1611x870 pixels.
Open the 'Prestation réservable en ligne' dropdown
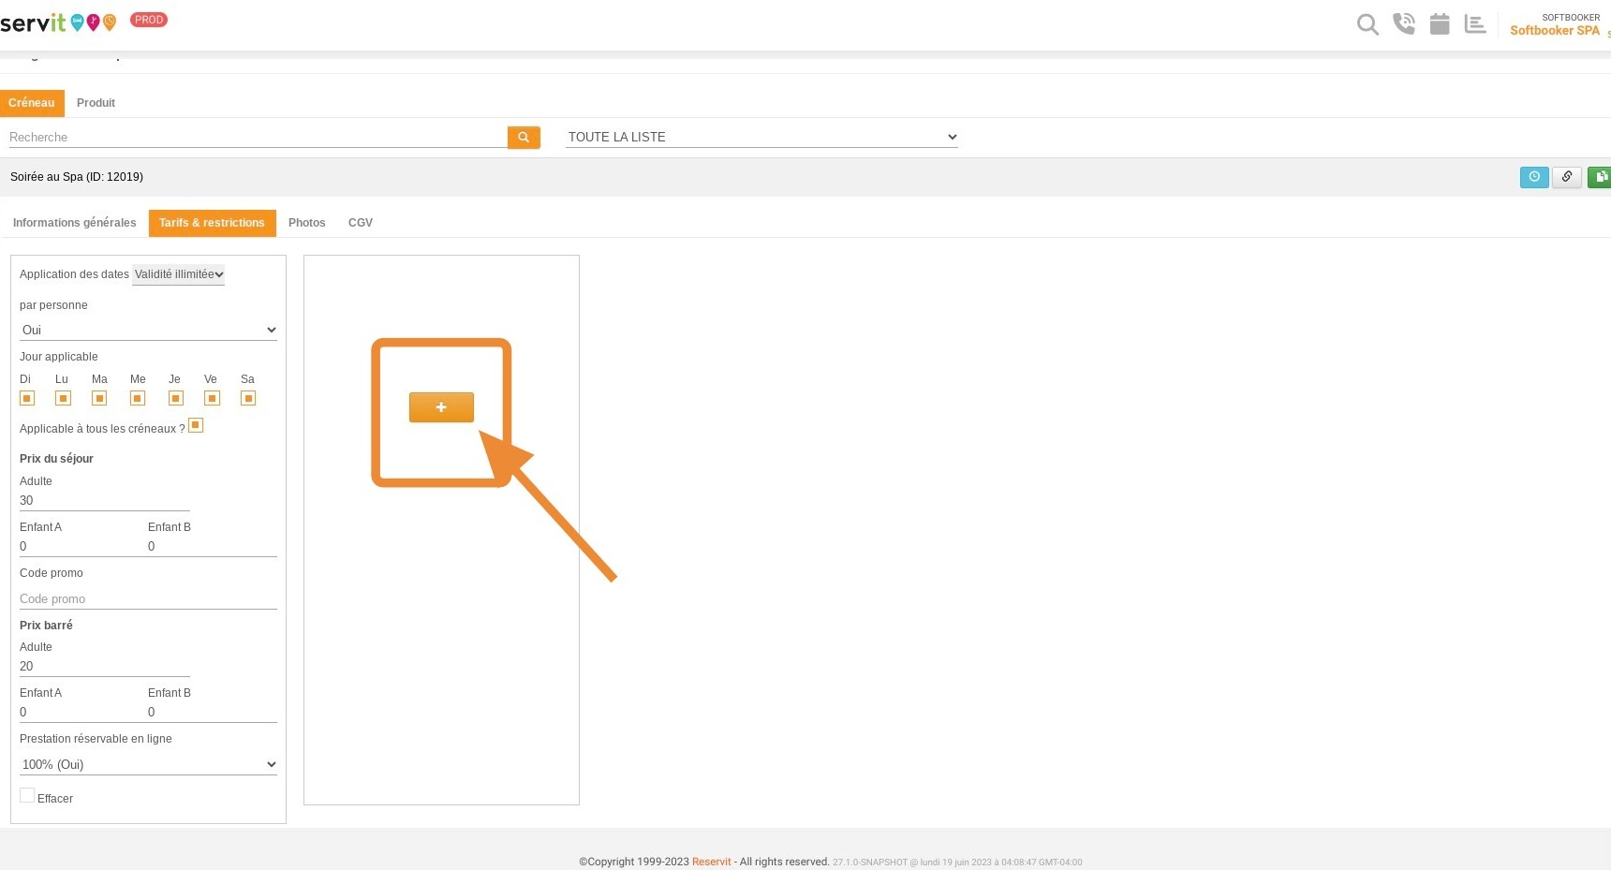tap(148, 764)
